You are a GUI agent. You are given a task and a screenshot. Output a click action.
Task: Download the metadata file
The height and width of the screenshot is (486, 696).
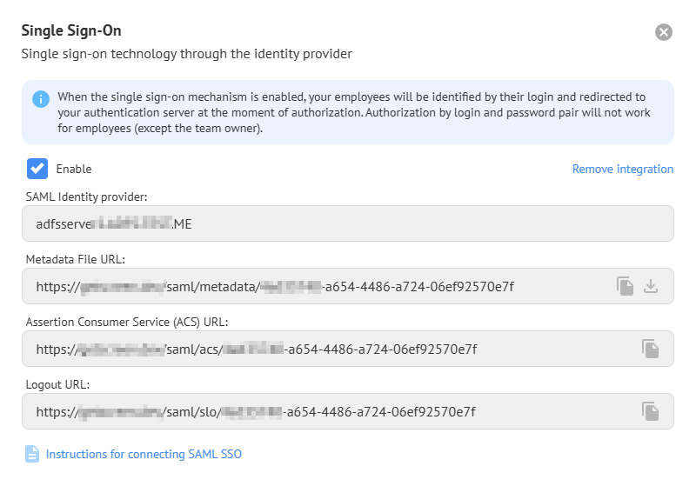click(x=651, y=286)
